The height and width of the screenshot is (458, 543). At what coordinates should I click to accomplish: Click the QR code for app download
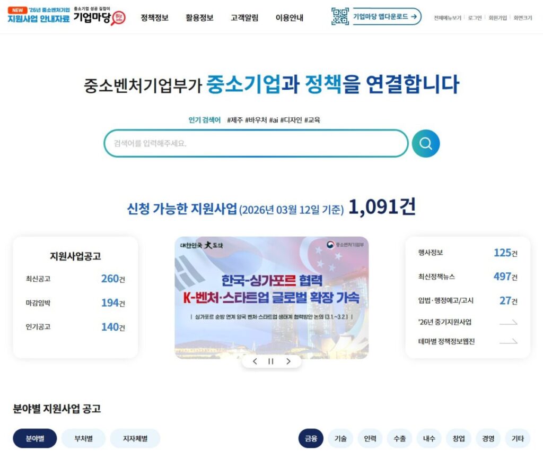[x=339, y=17]
